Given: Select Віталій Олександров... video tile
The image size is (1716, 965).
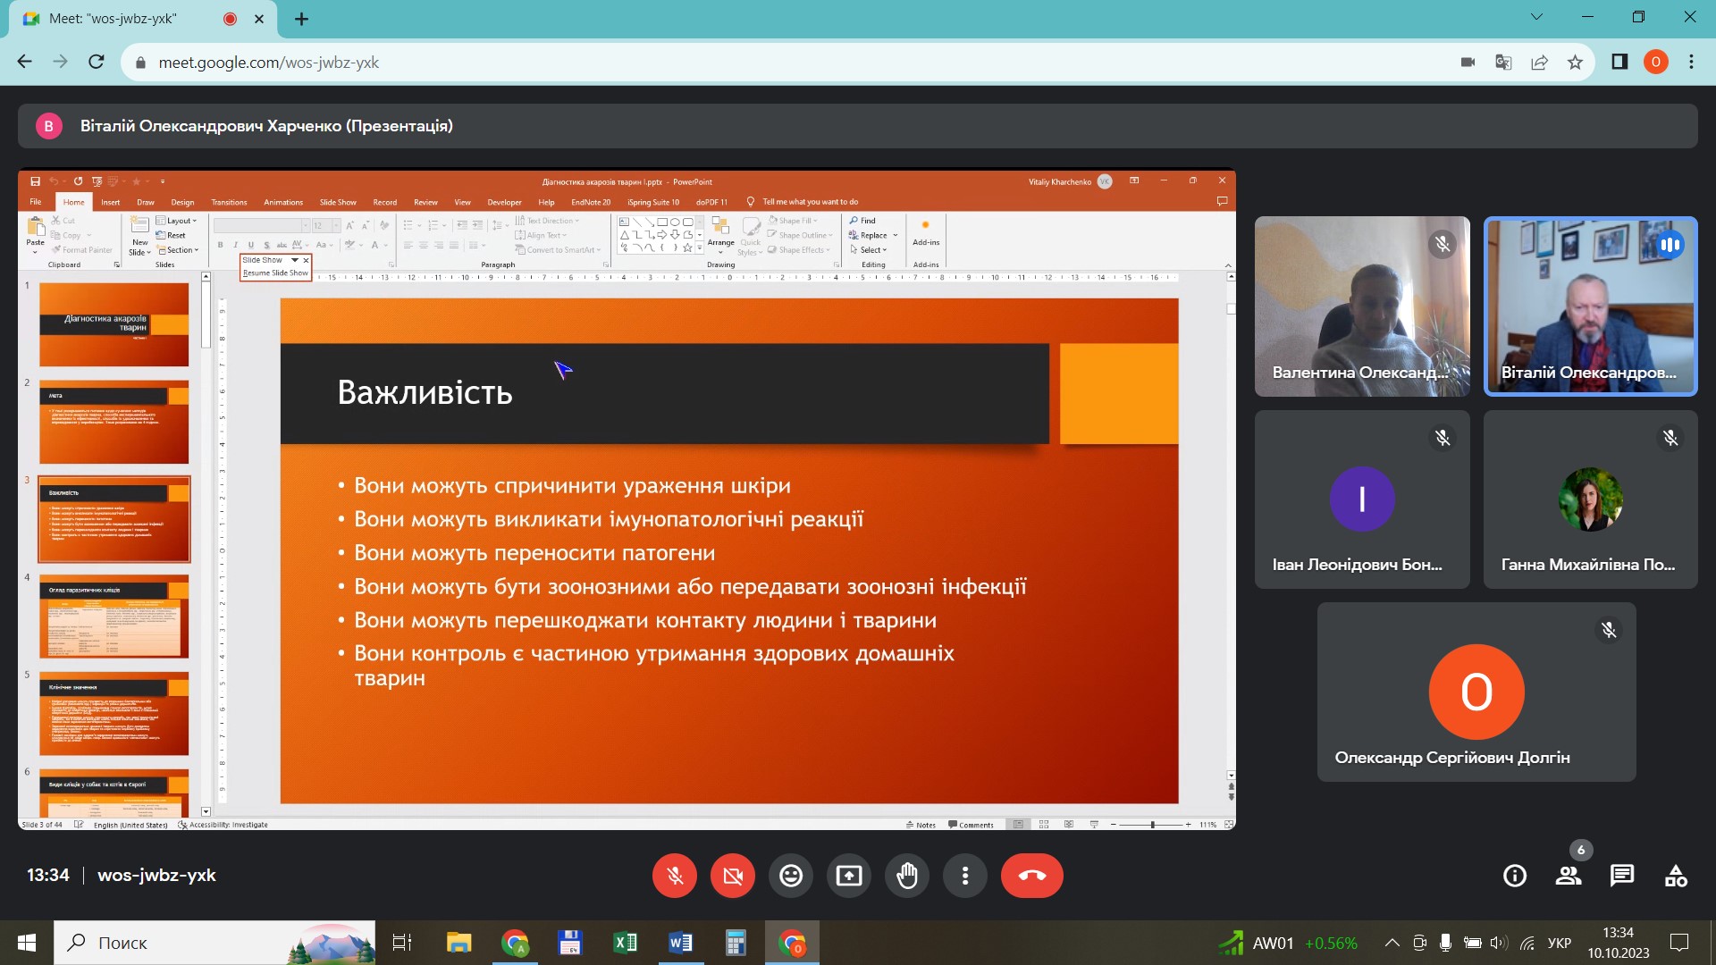Looking at the screenshot, I should pos(1591,306).
